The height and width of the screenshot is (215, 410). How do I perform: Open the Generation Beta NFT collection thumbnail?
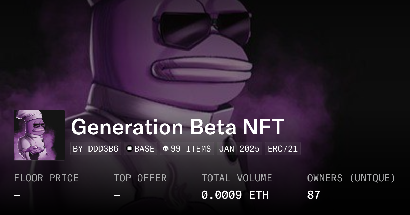39,135
